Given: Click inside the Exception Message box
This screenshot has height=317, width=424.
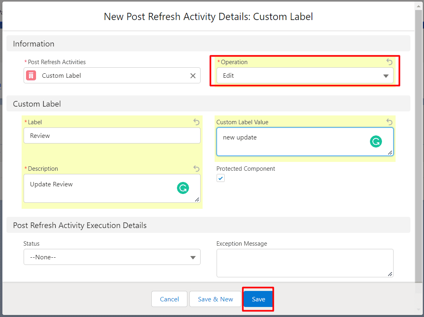Looking at the screenshot, I should point(305,262).
